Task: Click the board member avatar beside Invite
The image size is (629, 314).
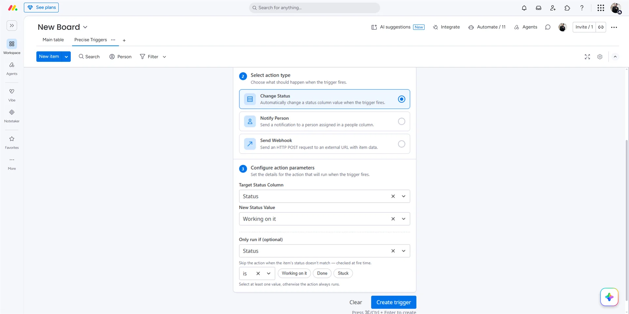Action: [x=562, y=27]
